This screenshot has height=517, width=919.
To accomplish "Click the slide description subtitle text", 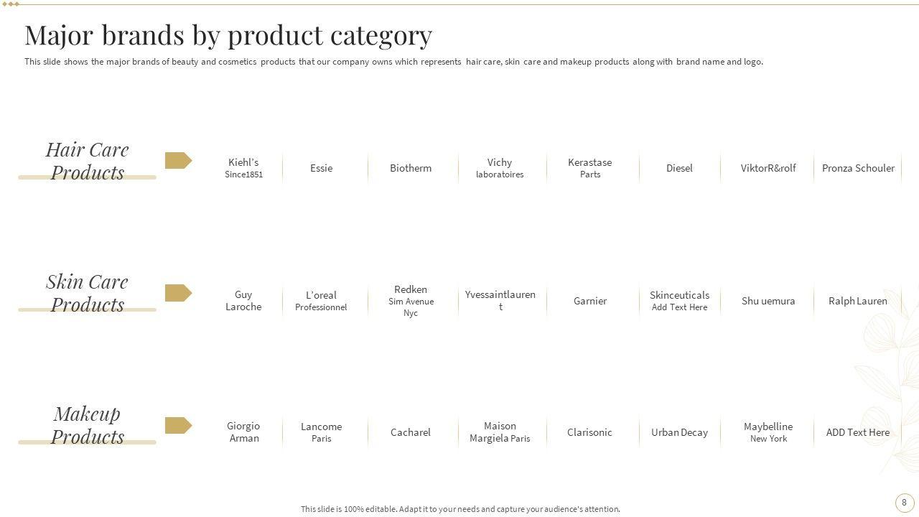I will [x=393, y=62].
